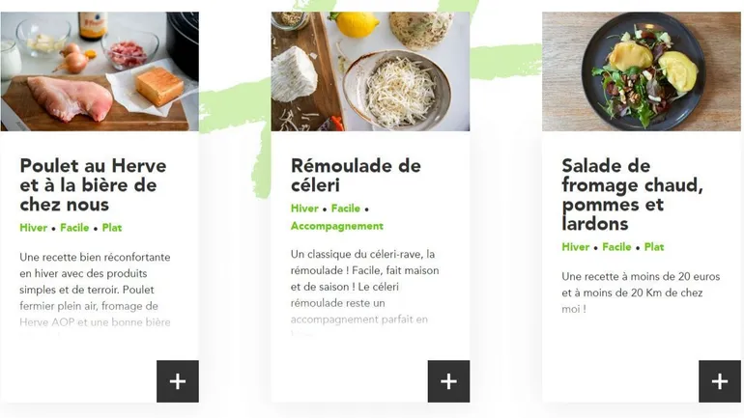Open the Accompagnement category tag

[337, 226]
